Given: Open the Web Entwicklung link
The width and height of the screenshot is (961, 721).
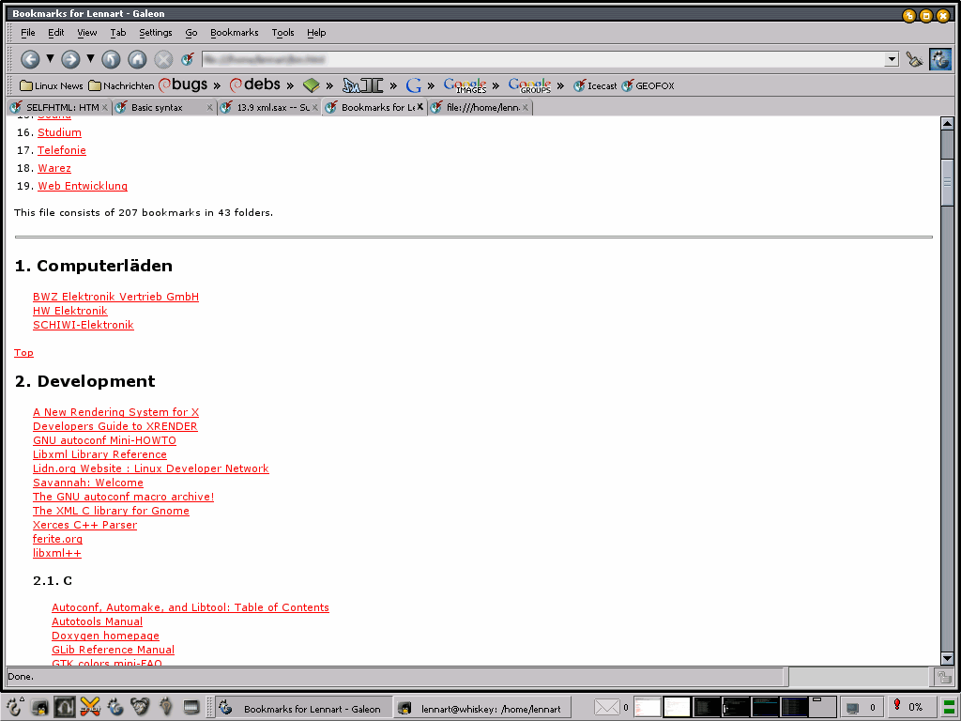Looking at the screenshot, I should (83, 186).
